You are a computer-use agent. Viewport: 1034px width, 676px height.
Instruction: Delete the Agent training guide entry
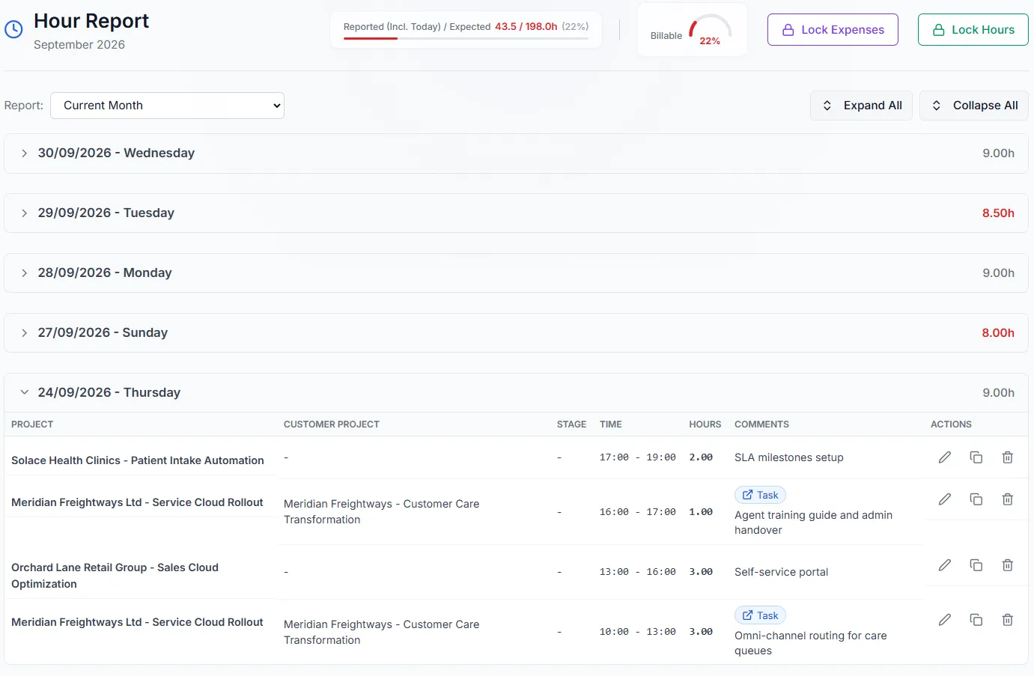(x=1008, y=499)
